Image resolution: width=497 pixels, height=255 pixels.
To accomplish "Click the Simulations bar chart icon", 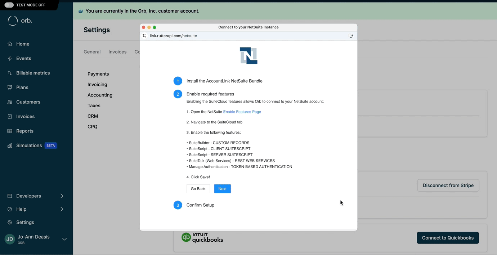I will (10, 146).
